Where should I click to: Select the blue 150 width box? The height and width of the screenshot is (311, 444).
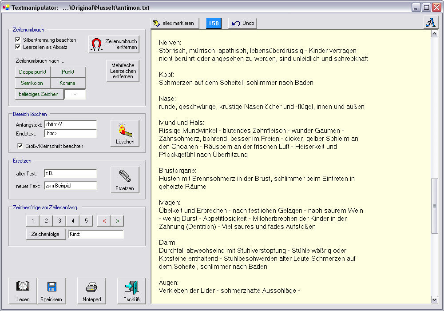coord(214,23)
